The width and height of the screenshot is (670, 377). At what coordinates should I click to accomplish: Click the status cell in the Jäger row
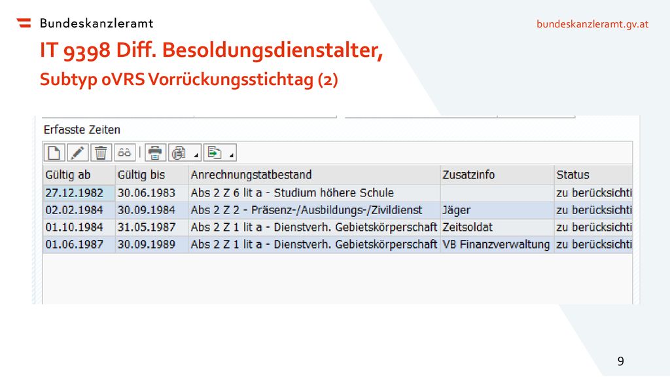coord(593,210)
